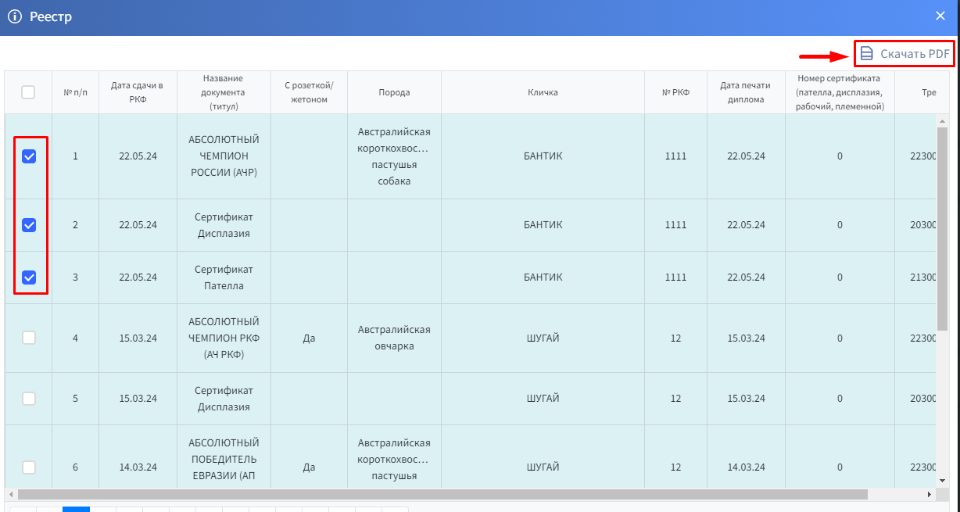Viewport: 960px width, 512px height.
Task: Close the Реестр dialog window
Action: (940, 16)
